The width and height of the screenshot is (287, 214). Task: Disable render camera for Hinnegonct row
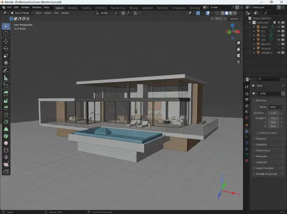pos(283,53)
